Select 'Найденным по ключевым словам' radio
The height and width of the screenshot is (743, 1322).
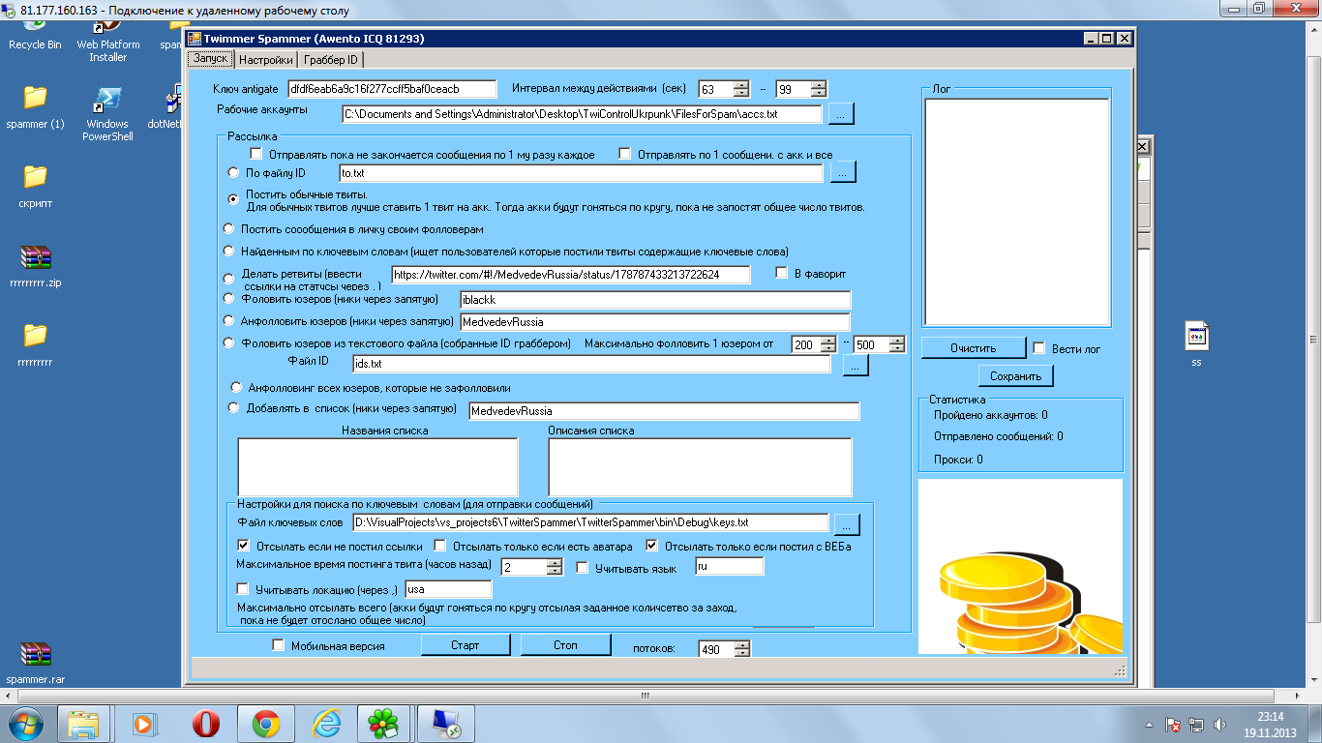(229, 251)
